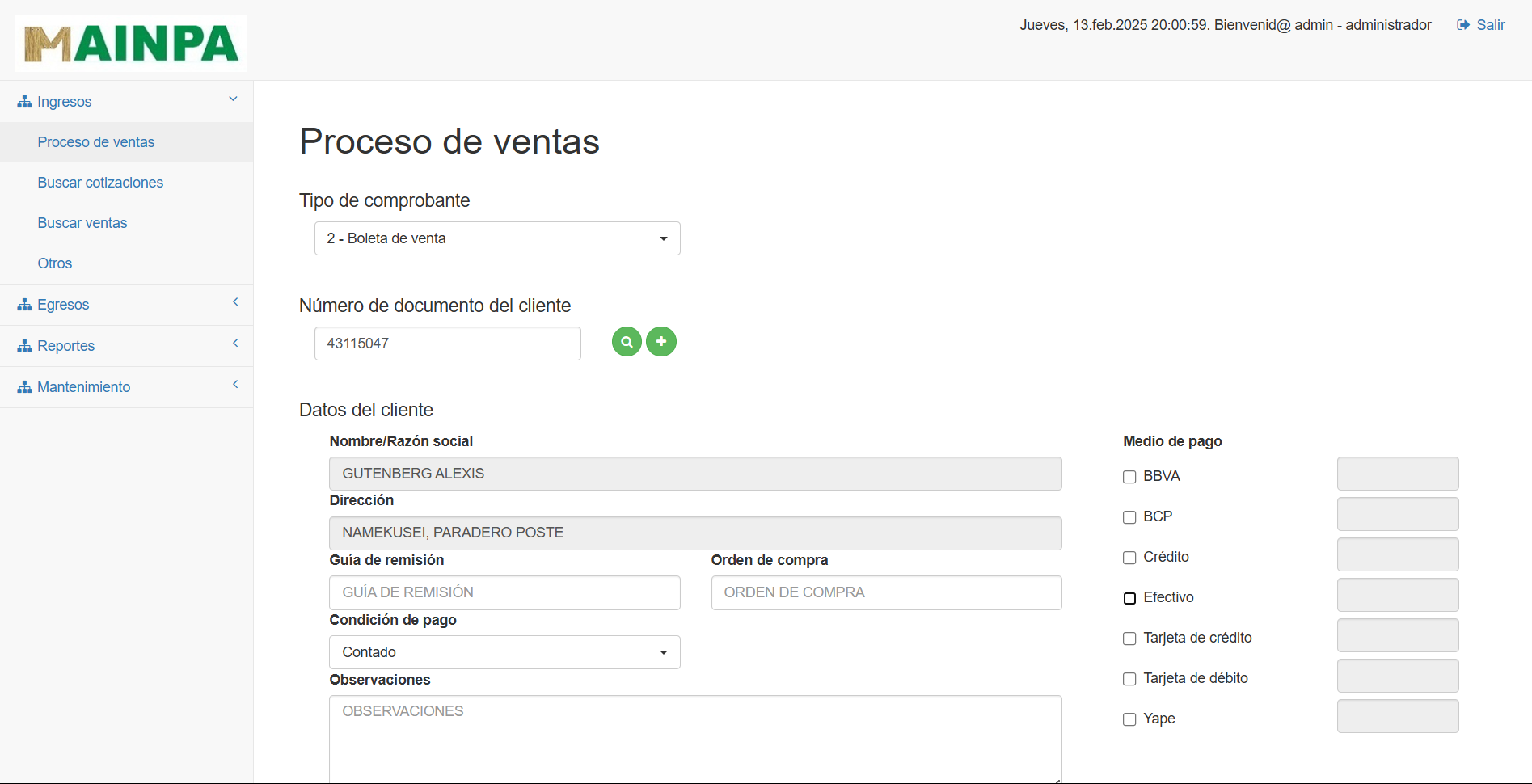Open the Condición de pago dropdown
Screen dimensions: 1532x784
(504, 652)
